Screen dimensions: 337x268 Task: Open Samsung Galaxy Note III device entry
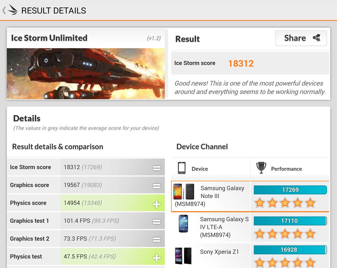(x=211, y=196)
